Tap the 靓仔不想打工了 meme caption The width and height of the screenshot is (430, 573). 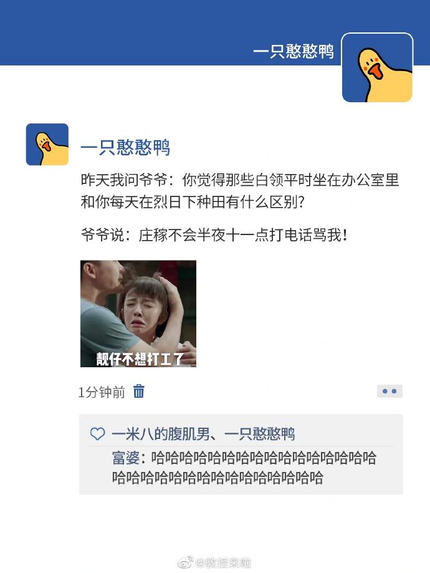[140, 359]
